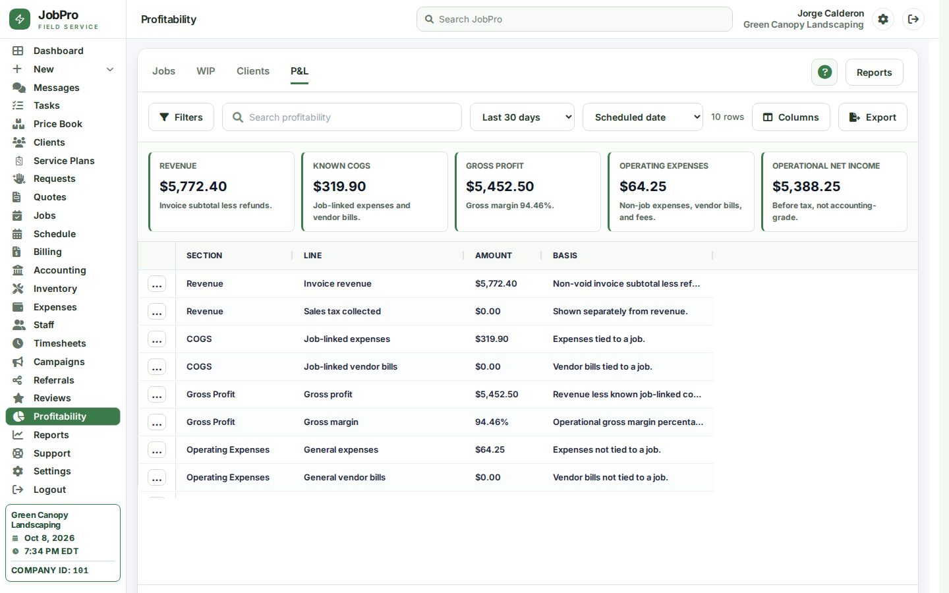Go to Service Plans in sidebar
This screenshot has height=593, width=949.
tap(63, 161)
